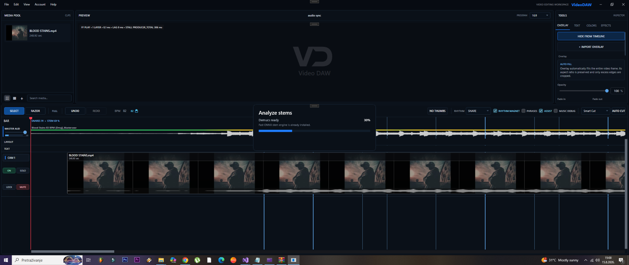Adjust the overlay Opacity slider
This screenshot has height=265, width=629.
[583, 91]
